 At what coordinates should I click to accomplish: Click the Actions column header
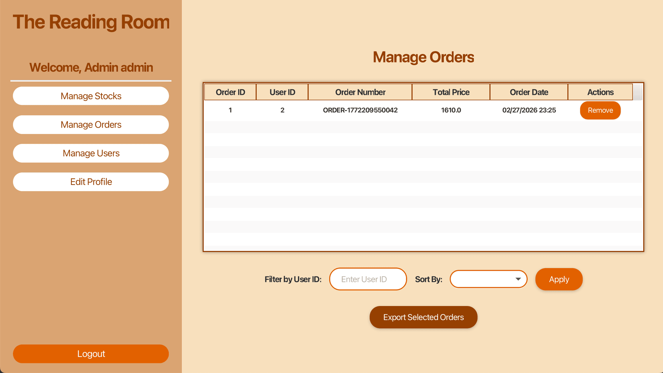coord(600,92)
